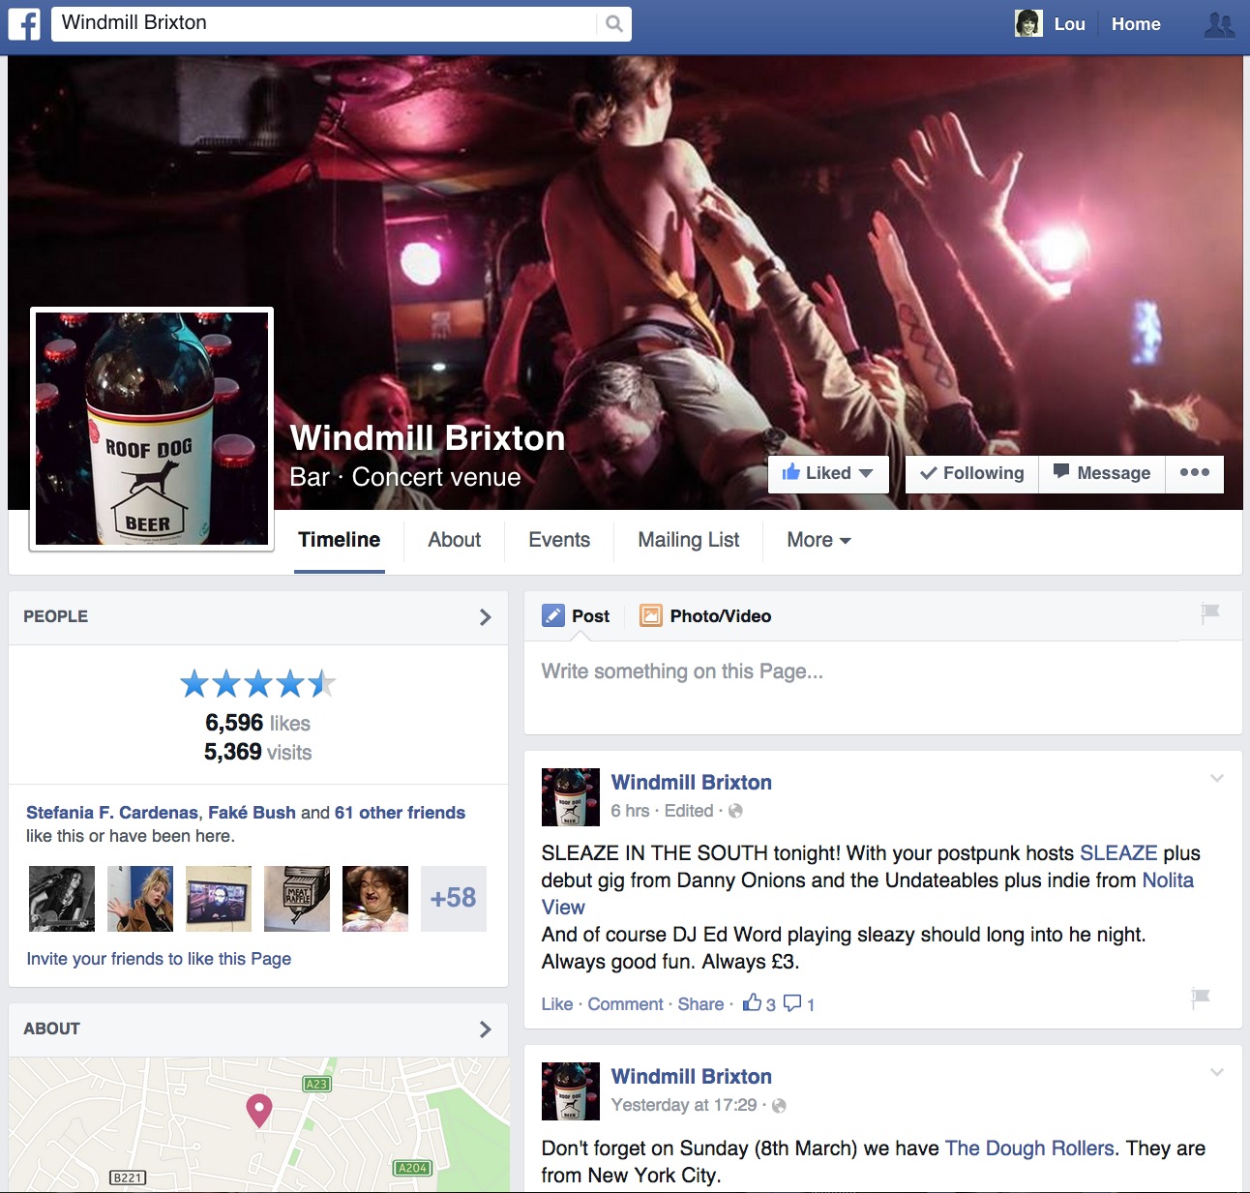This screenshot has height=1193, width=1250.
Task: Expand the ABOUT section chevron
Action: (485, 1029)
